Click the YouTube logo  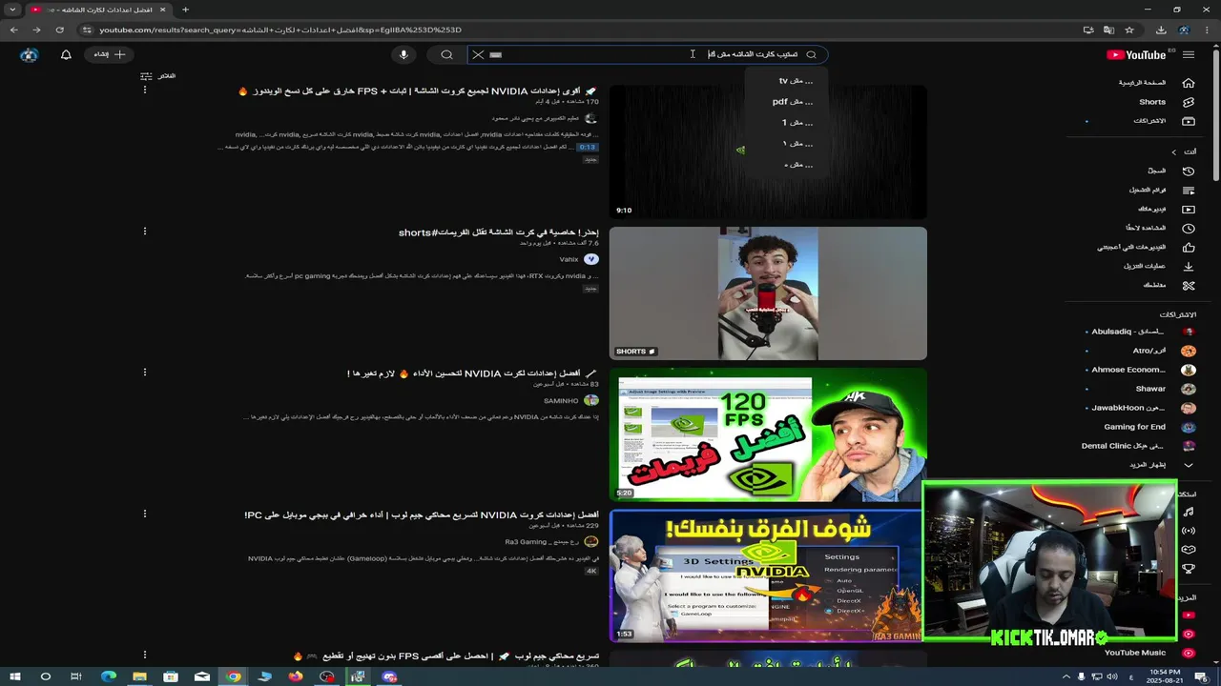pyautogui.click(x=1136, y=54)
